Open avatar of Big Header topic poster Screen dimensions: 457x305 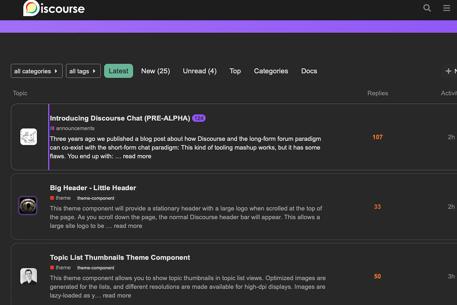tap(28, 206)
